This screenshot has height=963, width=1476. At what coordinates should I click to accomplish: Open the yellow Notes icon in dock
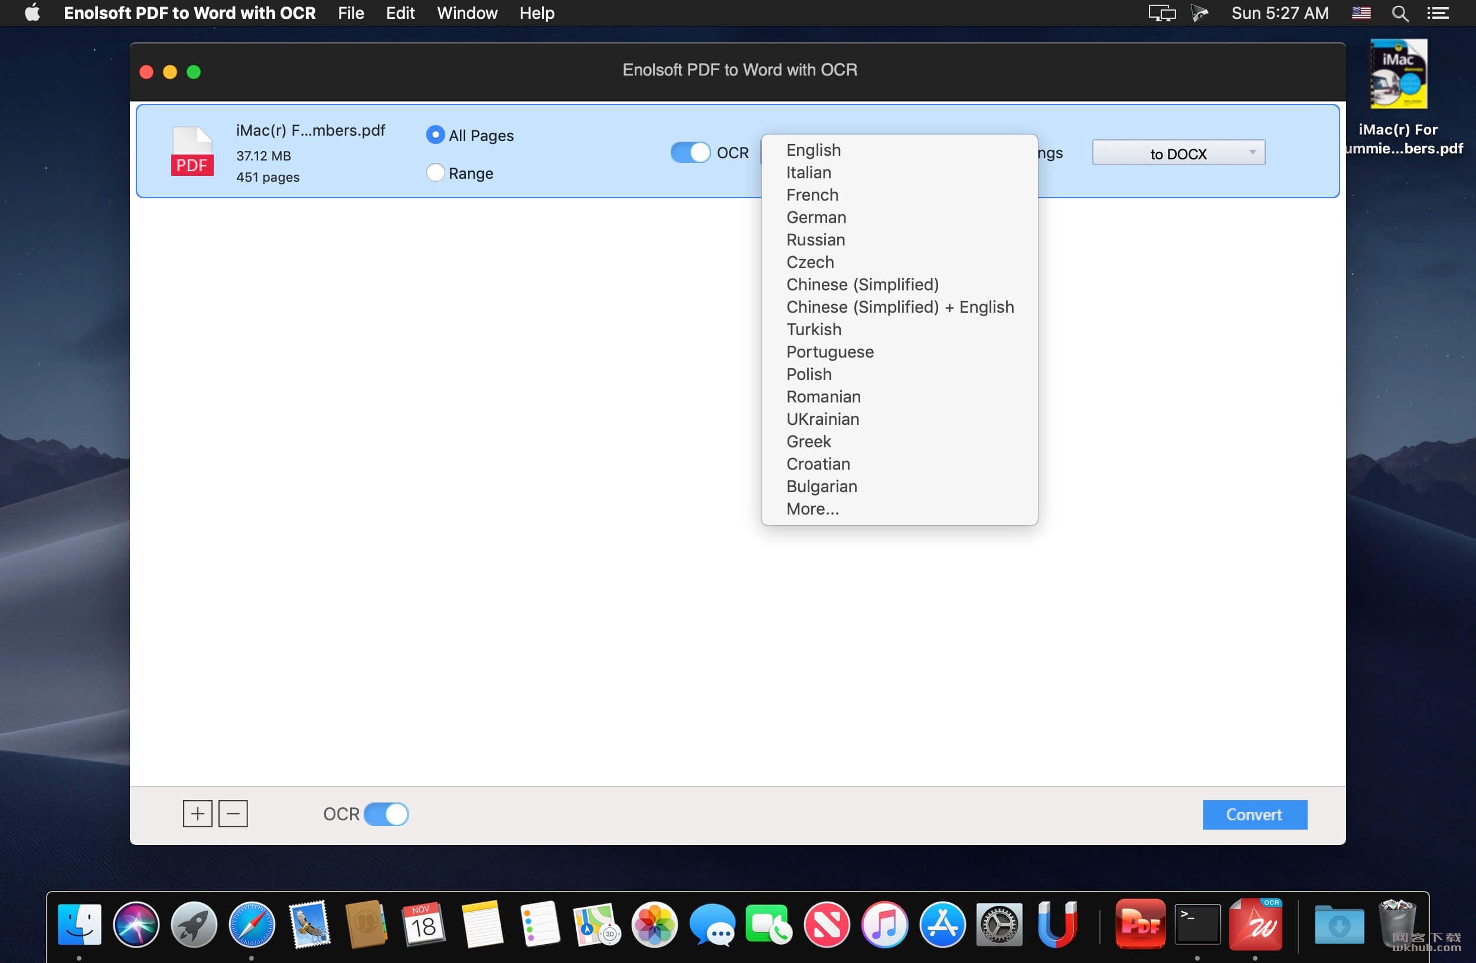(482, 924)
